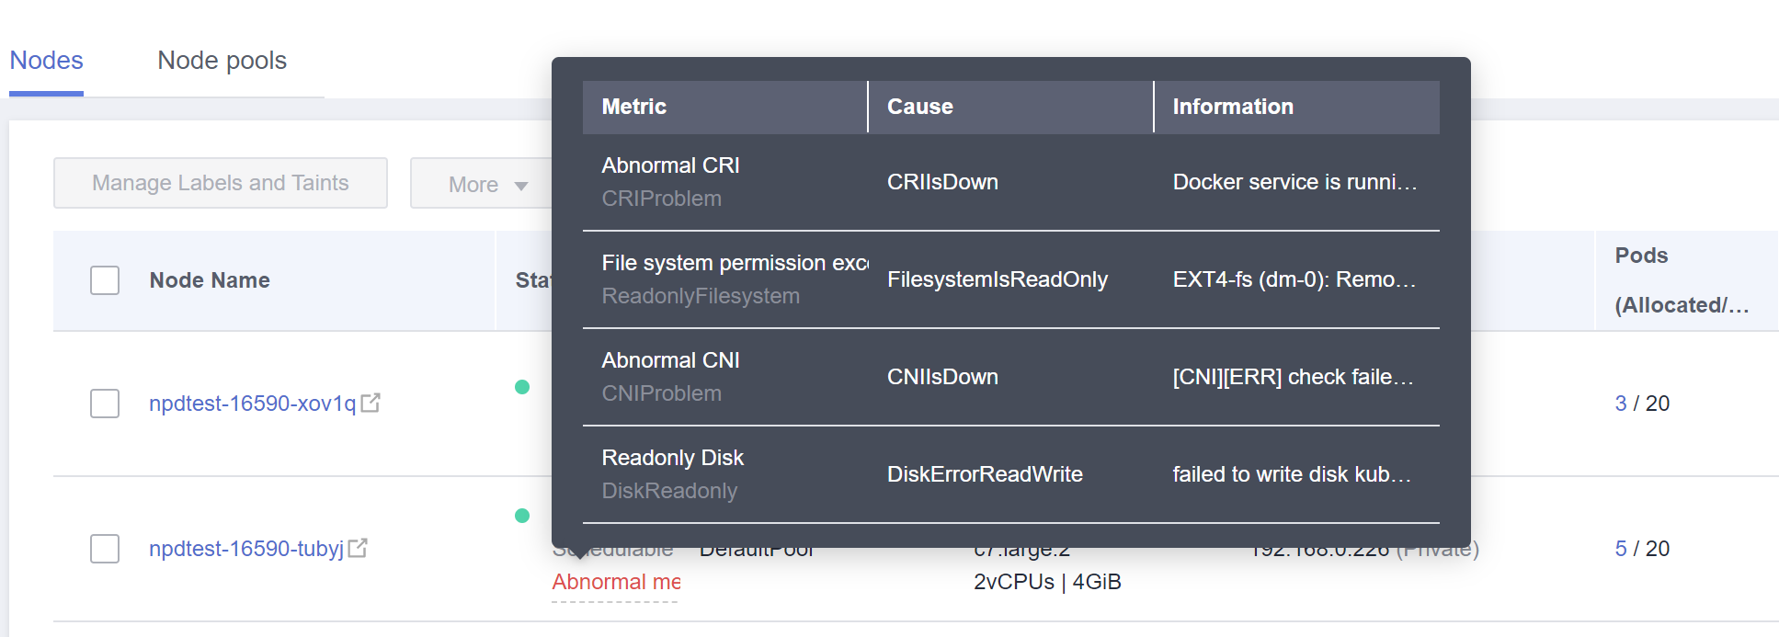Click Manage Labels and Taints button
This screenshot has height=637, width=1779.
click(x=221, y=183)
